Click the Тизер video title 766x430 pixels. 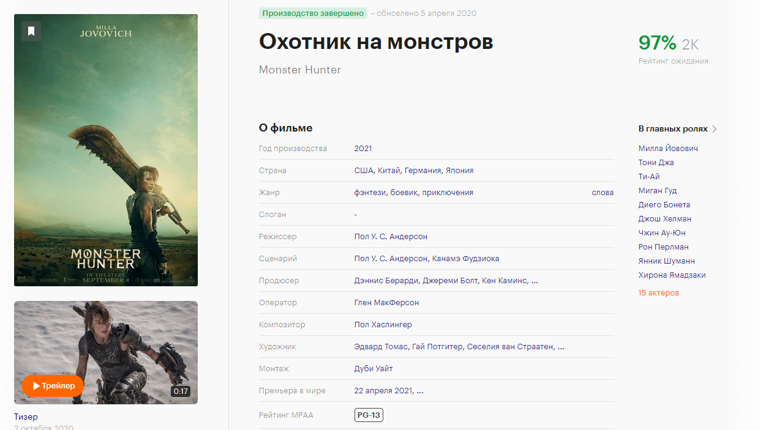point(26,417)
